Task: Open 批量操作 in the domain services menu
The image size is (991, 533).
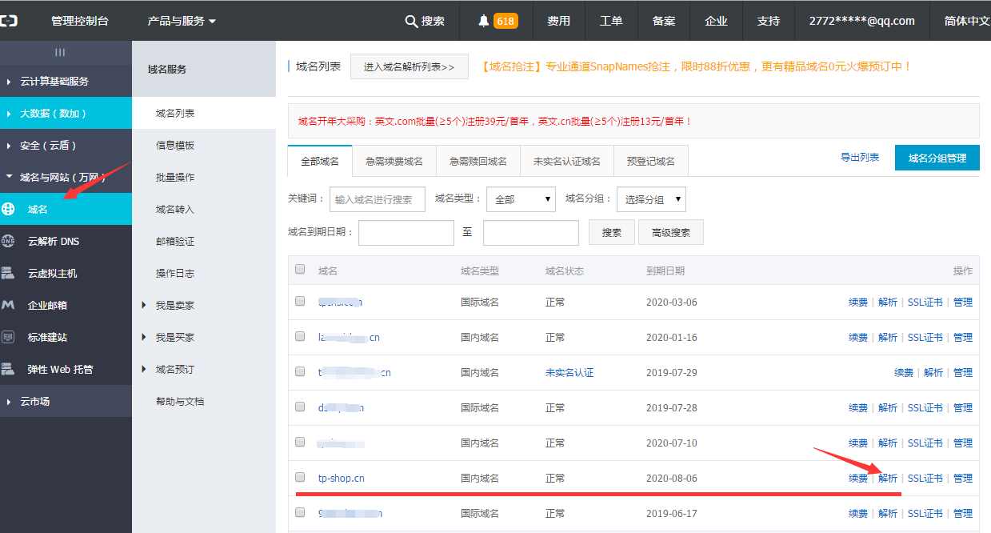Action: pos(175,177)
